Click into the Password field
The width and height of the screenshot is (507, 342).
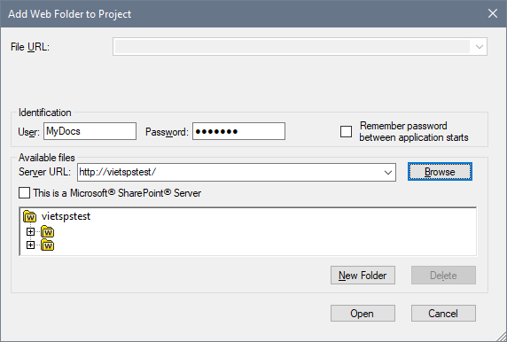click(x=238, y=131)
